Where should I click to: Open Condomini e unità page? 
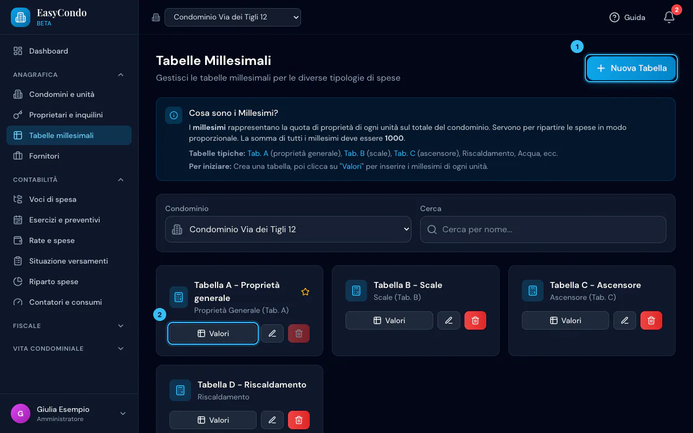click(x=69, y=94)
